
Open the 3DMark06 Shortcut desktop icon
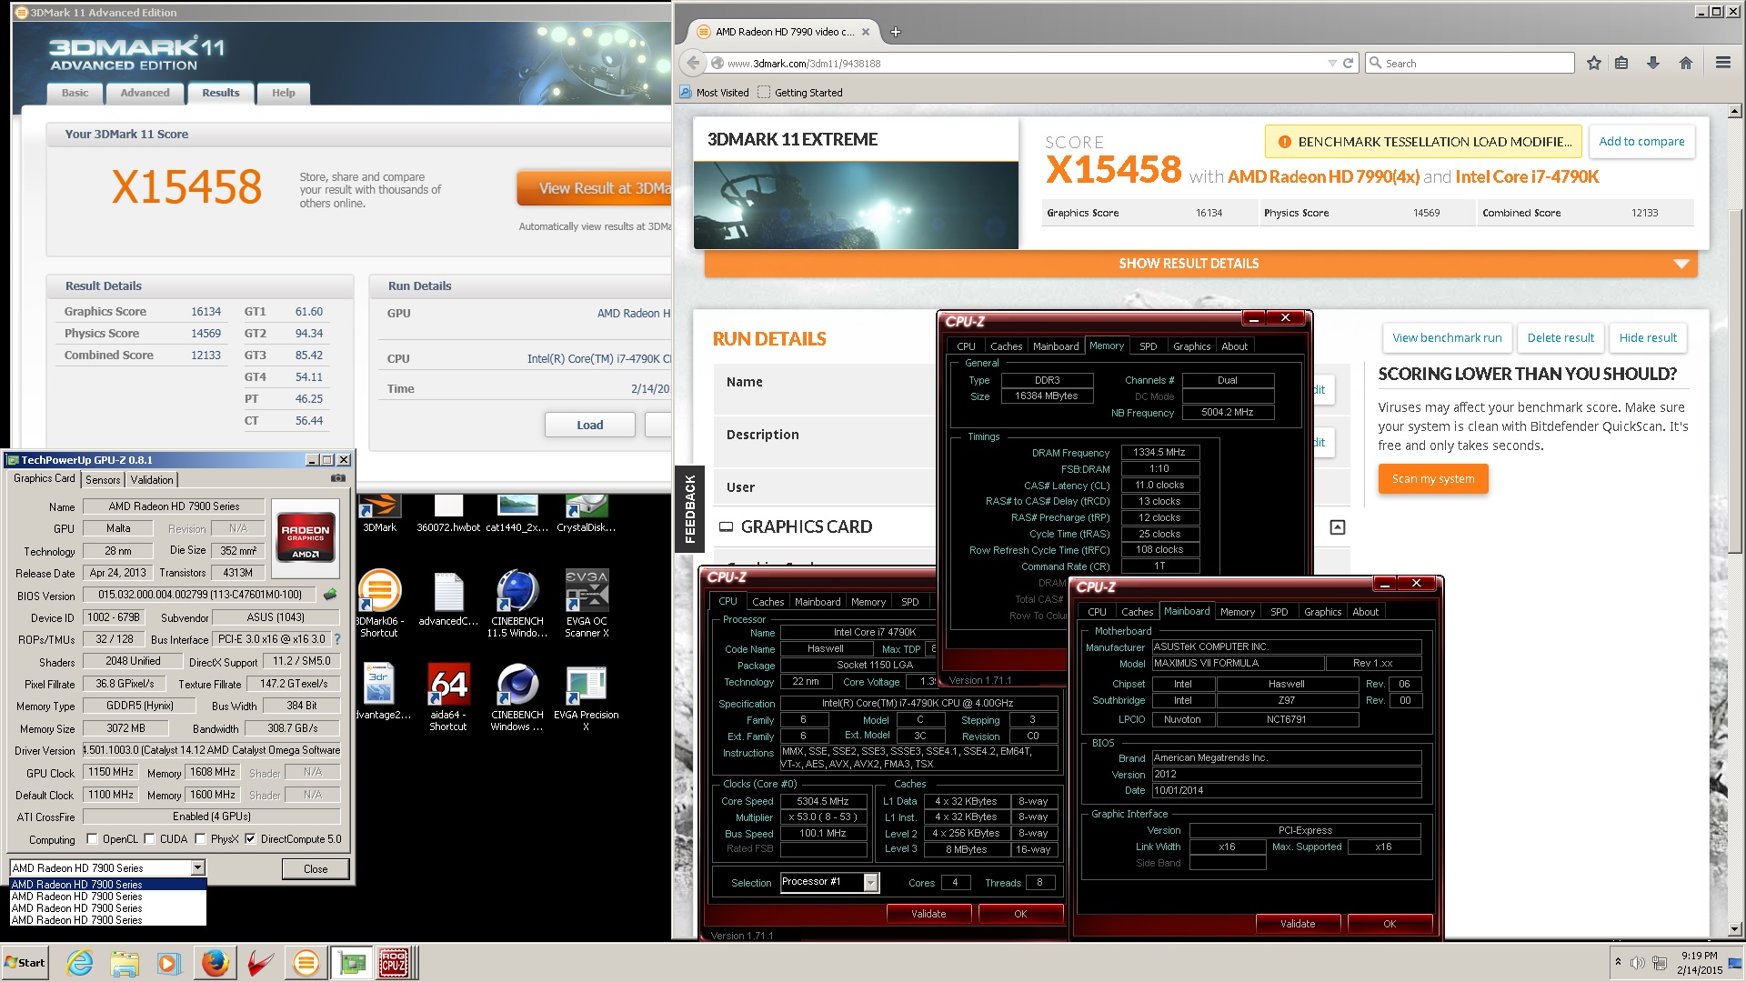(380, 603)
